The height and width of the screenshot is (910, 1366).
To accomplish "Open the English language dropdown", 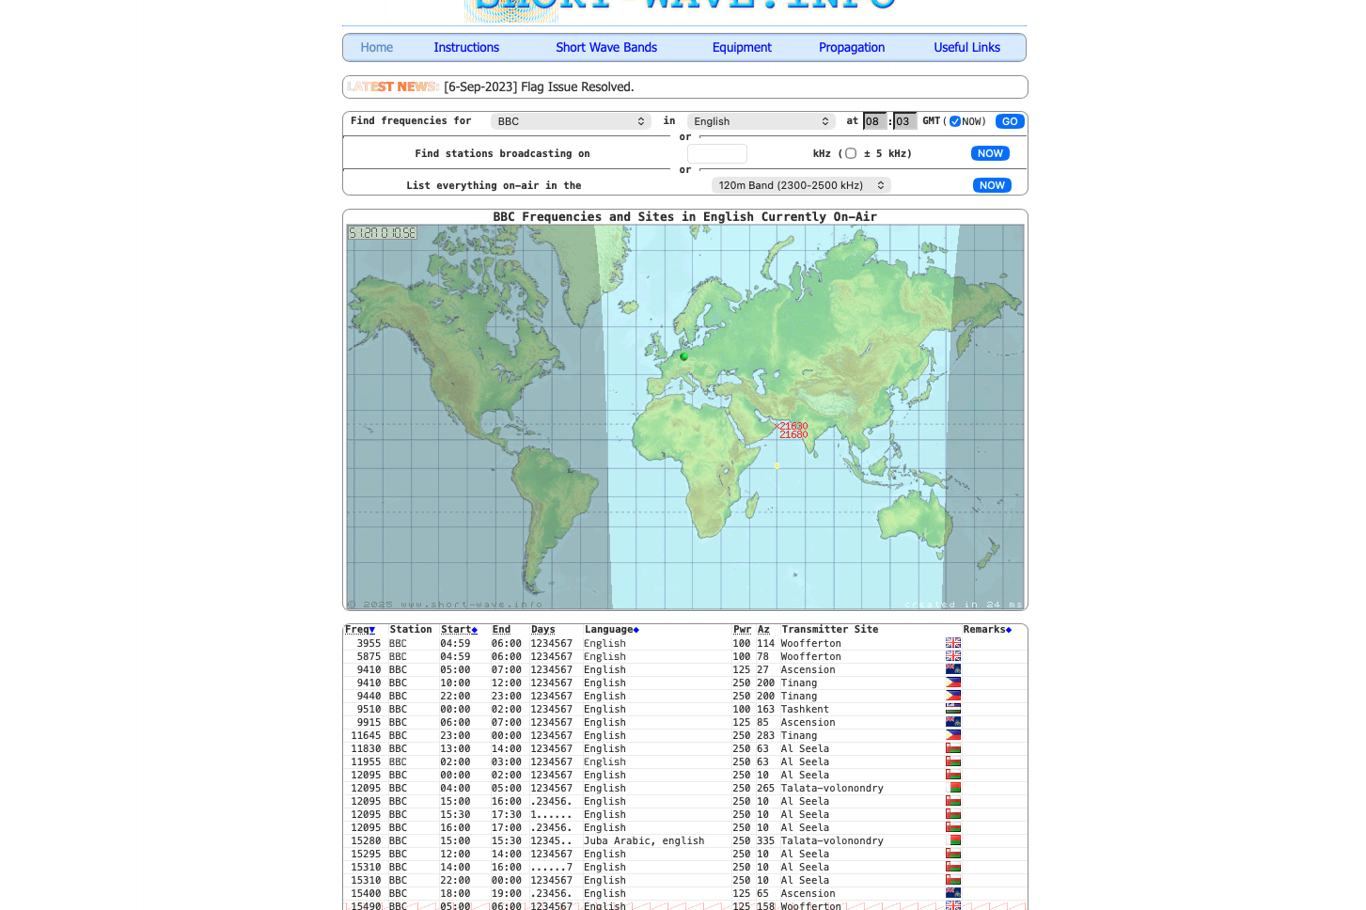I will (x=761, y=121).
